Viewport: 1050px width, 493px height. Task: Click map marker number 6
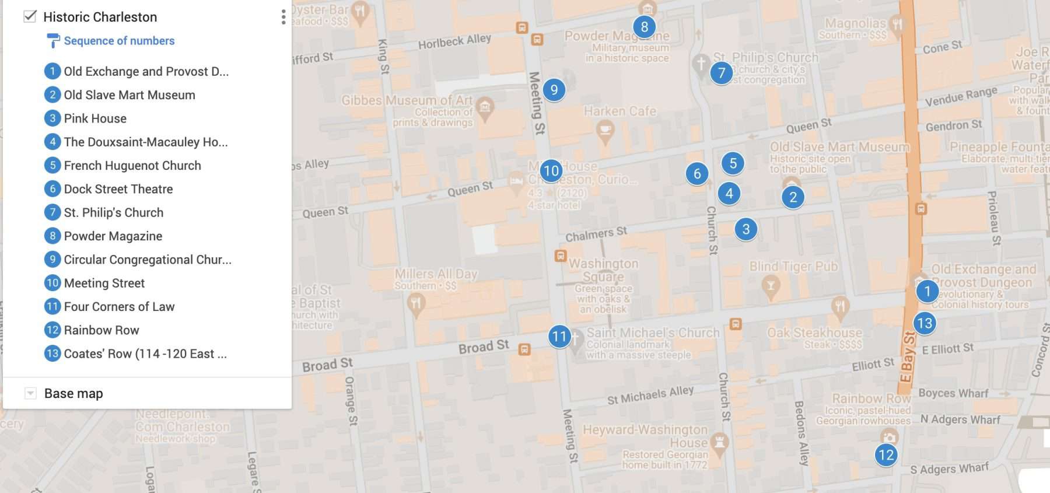[x=696, y=173]
